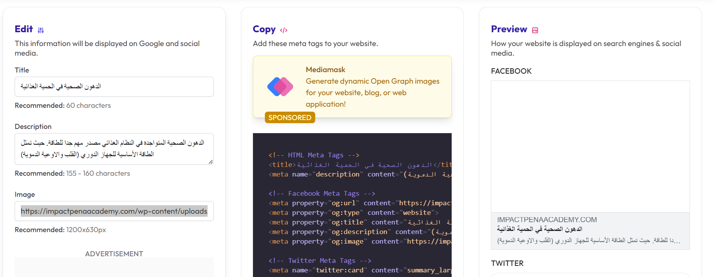Viewport: 715px width, 277px height.
Task: Focus the Title input field
Action: (114, 87)
